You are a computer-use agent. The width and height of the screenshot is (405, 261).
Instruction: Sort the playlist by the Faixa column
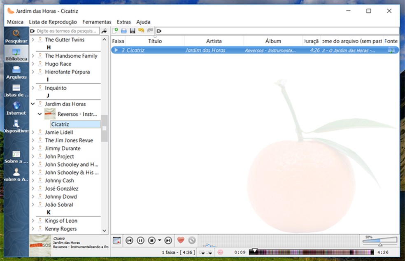click(x=118, y=41)
